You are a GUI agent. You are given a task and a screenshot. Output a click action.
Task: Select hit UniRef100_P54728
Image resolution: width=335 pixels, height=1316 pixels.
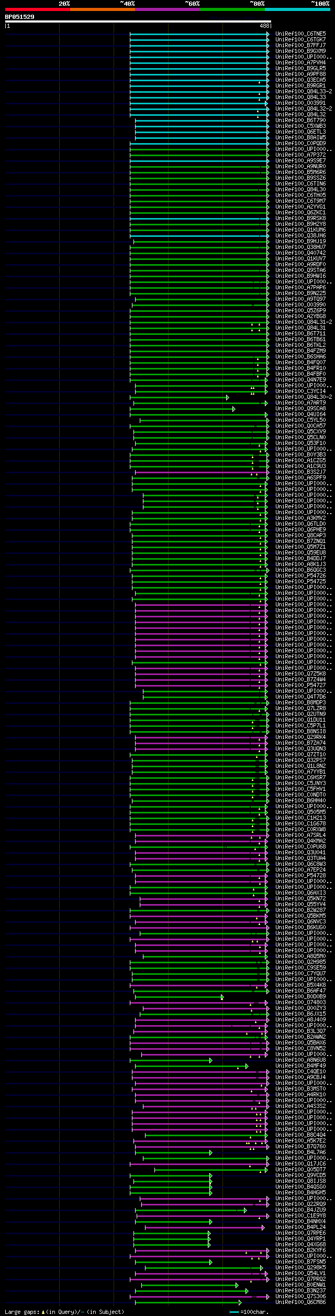click(300, 876)
